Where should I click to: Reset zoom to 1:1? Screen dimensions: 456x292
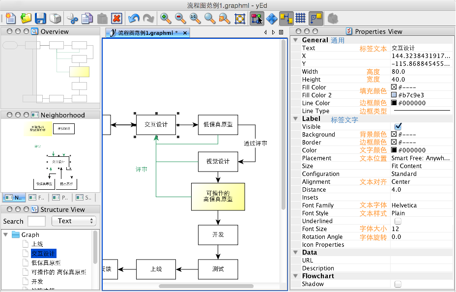pyautogui.click(x=194, y=19)
